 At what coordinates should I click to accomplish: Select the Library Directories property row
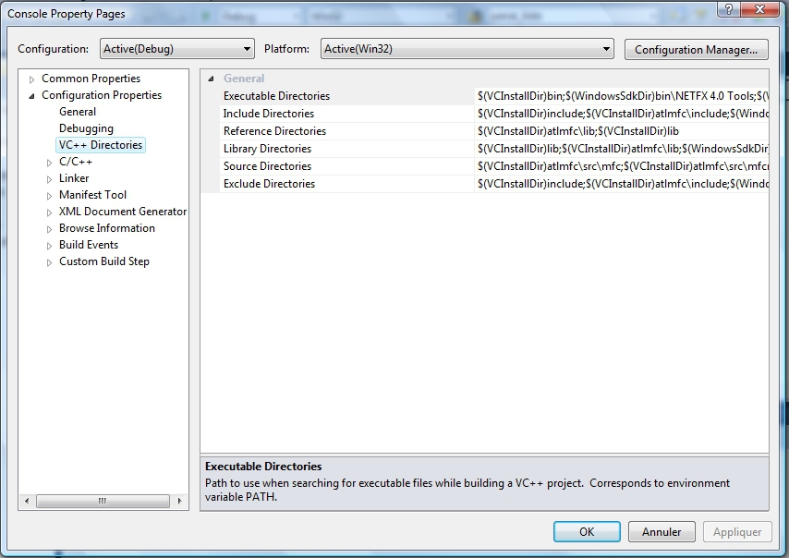[x=267, y=149]
